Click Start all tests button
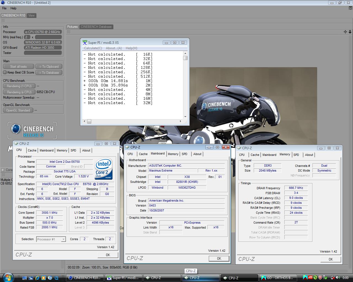 point(18,67)
